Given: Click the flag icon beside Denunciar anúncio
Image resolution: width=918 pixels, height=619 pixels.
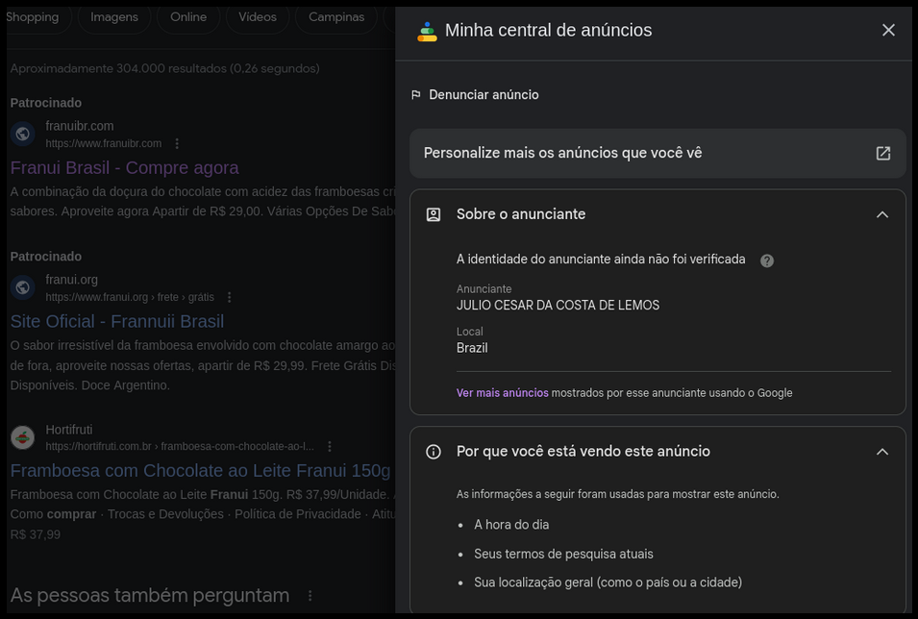Looking at the screenshot, I should coord(415,95).
